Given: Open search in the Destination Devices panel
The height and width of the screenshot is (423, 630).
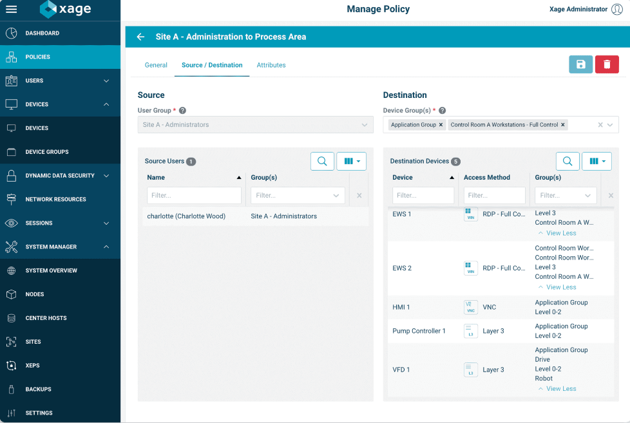Looking at the screenshot, I should point(568,161).
